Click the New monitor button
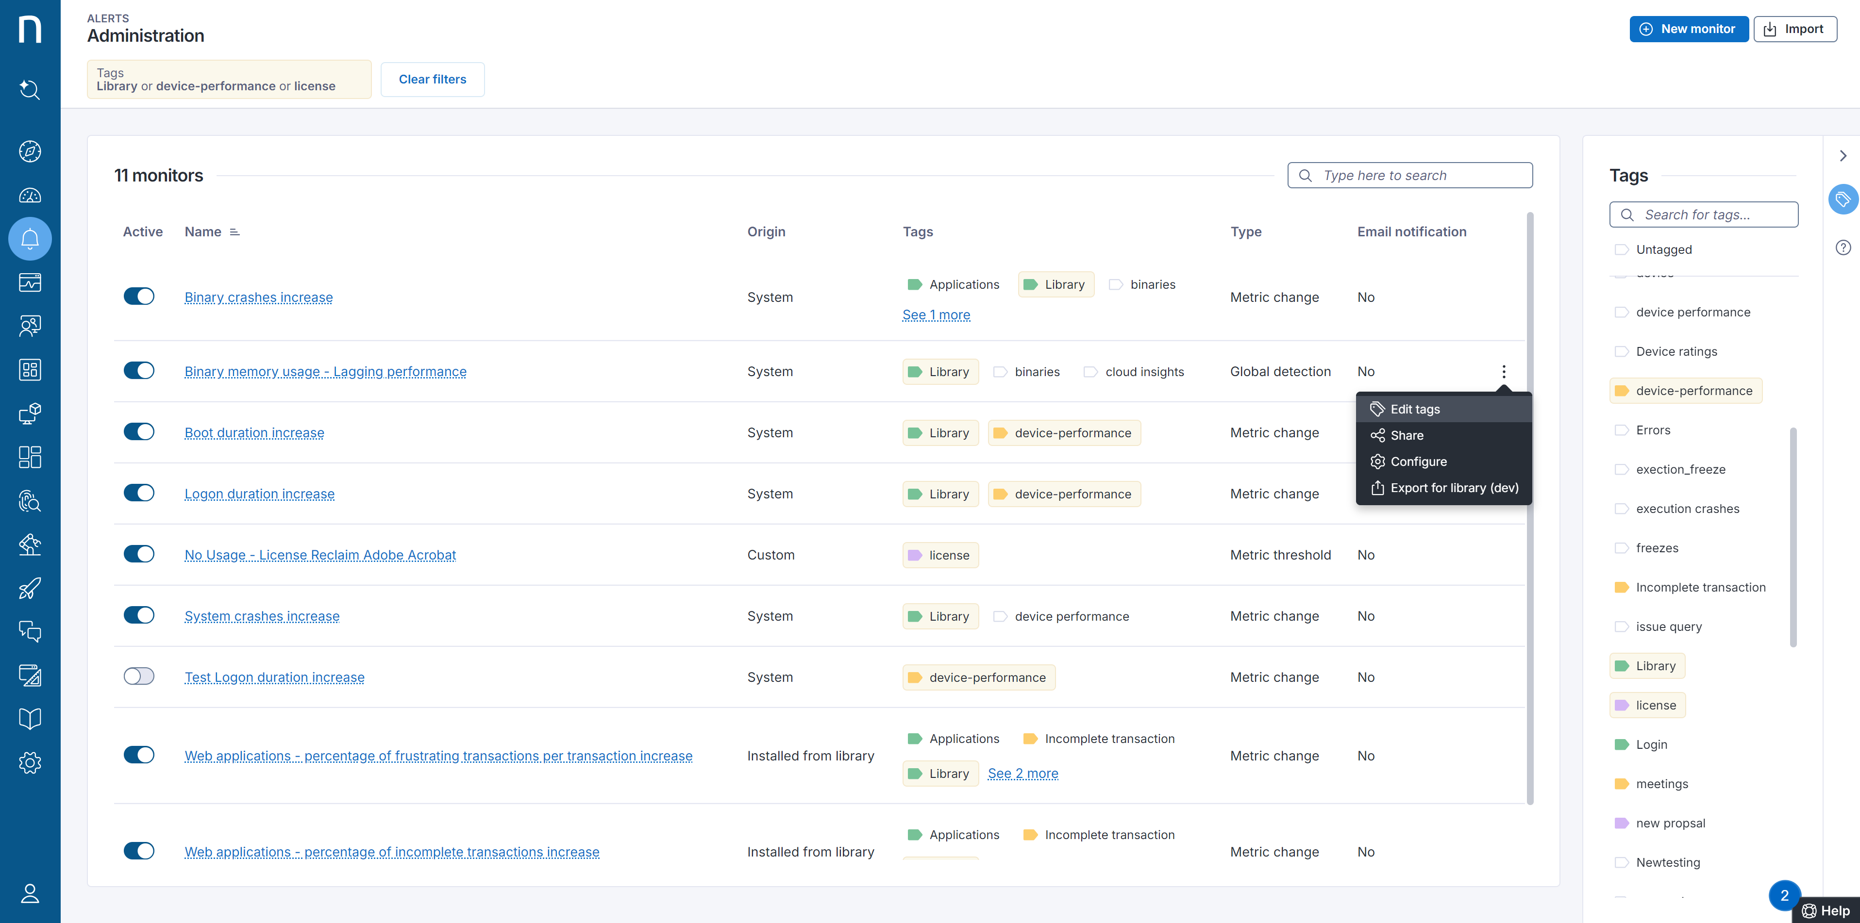The width and height of the screenshot is (1860, 923). coord(1688,29)
